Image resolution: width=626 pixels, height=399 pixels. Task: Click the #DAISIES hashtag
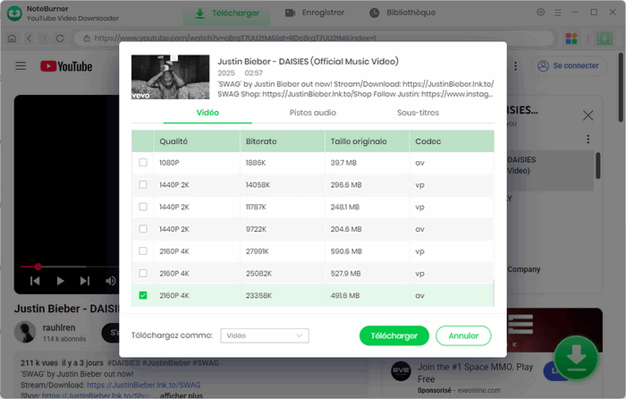pos(123,363)
